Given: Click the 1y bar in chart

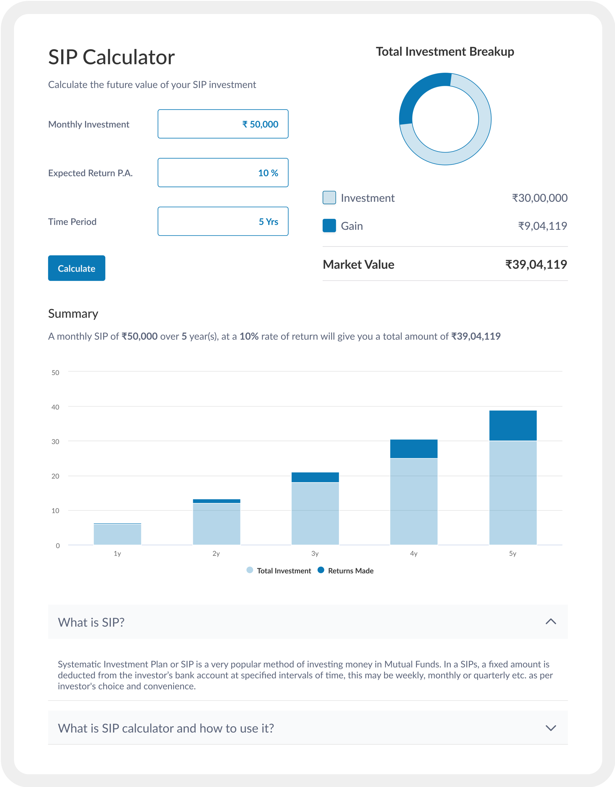Looking at the screenshot, I should click(118, 534).
